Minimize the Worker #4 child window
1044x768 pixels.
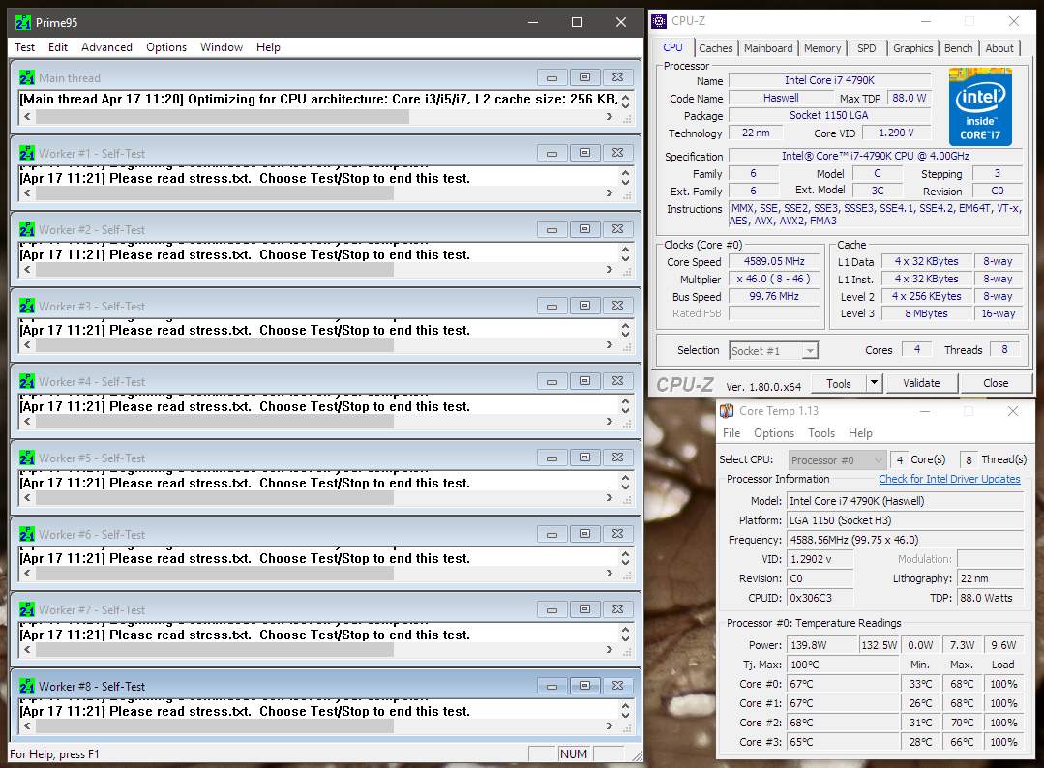[x=552, y=381]
